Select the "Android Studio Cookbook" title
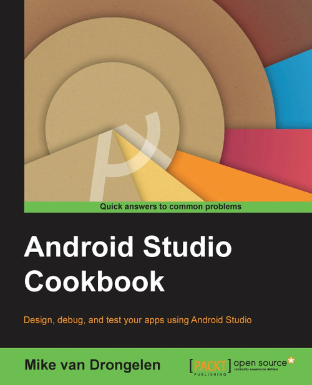Viewport: 312px width, 385px height. (128, 264)
